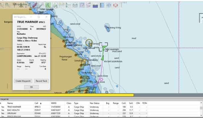Click the Print chart toolbar icon
This screenshot has width=203, height=118.
[x=75, y=5]
